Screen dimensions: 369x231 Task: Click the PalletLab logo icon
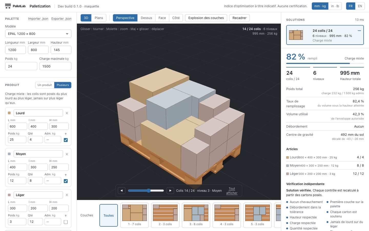8,6
